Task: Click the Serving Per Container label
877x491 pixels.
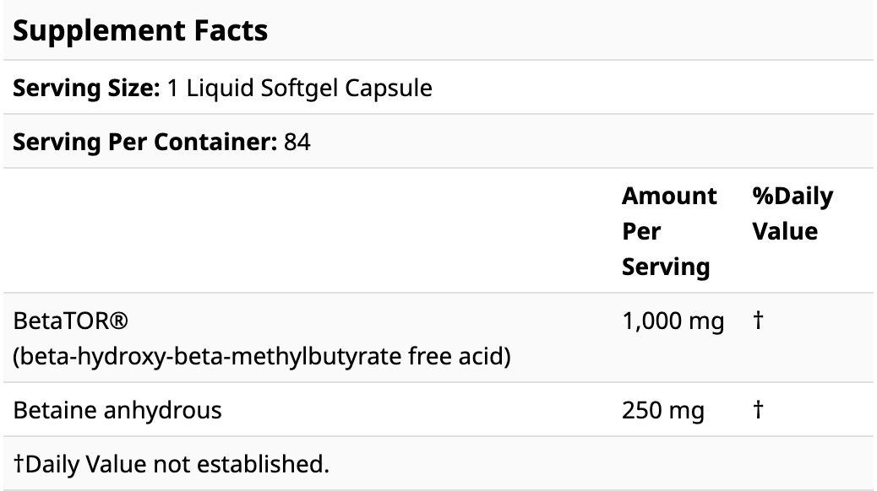Action: click(145, 142)
